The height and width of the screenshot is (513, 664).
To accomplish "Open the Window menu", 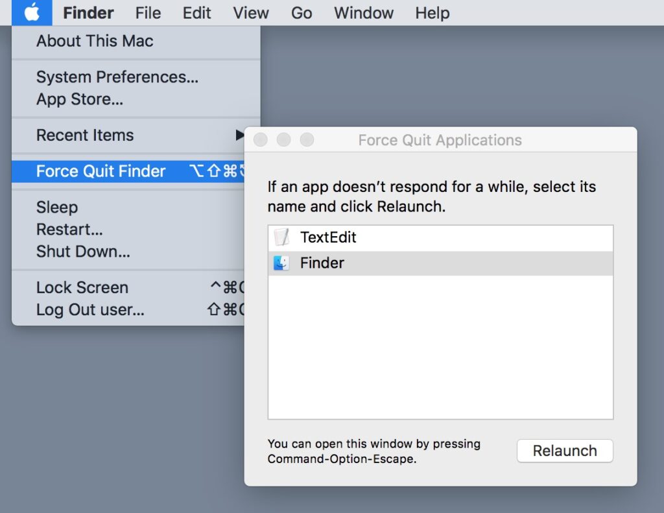I will tap(363, 12).
